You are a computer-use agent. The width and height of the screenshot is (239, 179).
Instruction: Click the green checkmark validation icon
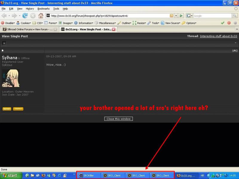pos(223,23)
